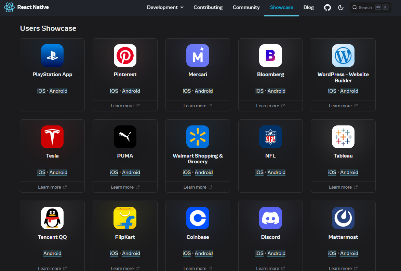Click the NFL app icon

pyautogui.click(x=270, y=137)
